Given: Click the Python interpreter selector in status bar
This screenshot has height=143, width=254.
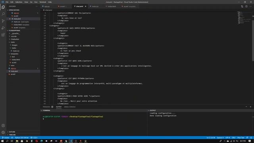Looking at the screenshot, I should (x=22, y=138).
